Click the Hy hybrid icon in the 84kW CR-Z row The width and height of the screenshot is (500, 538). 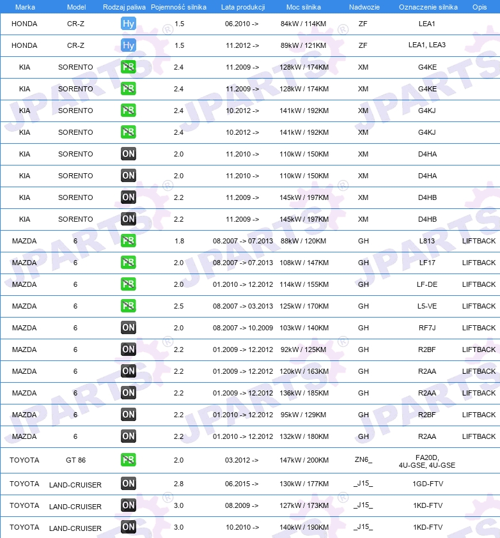[x=129, y=24]
